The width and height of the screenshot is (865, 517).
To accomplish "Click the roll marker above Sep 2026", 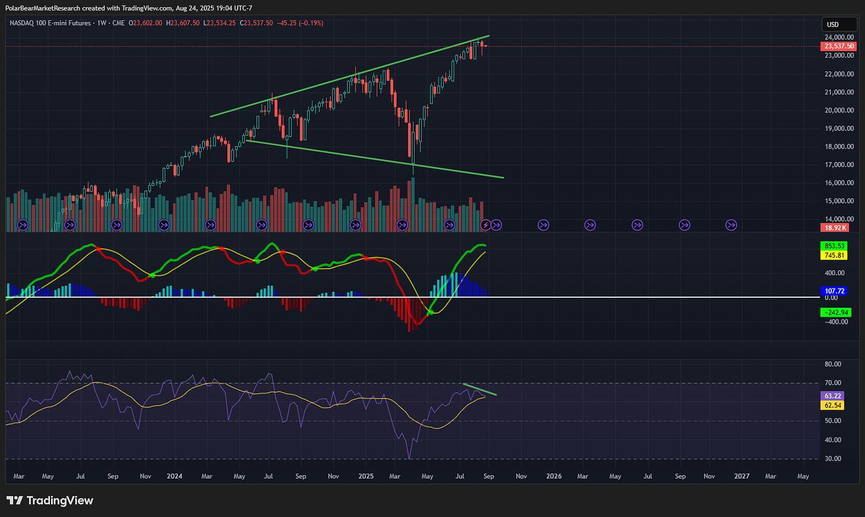I will 684,225.
